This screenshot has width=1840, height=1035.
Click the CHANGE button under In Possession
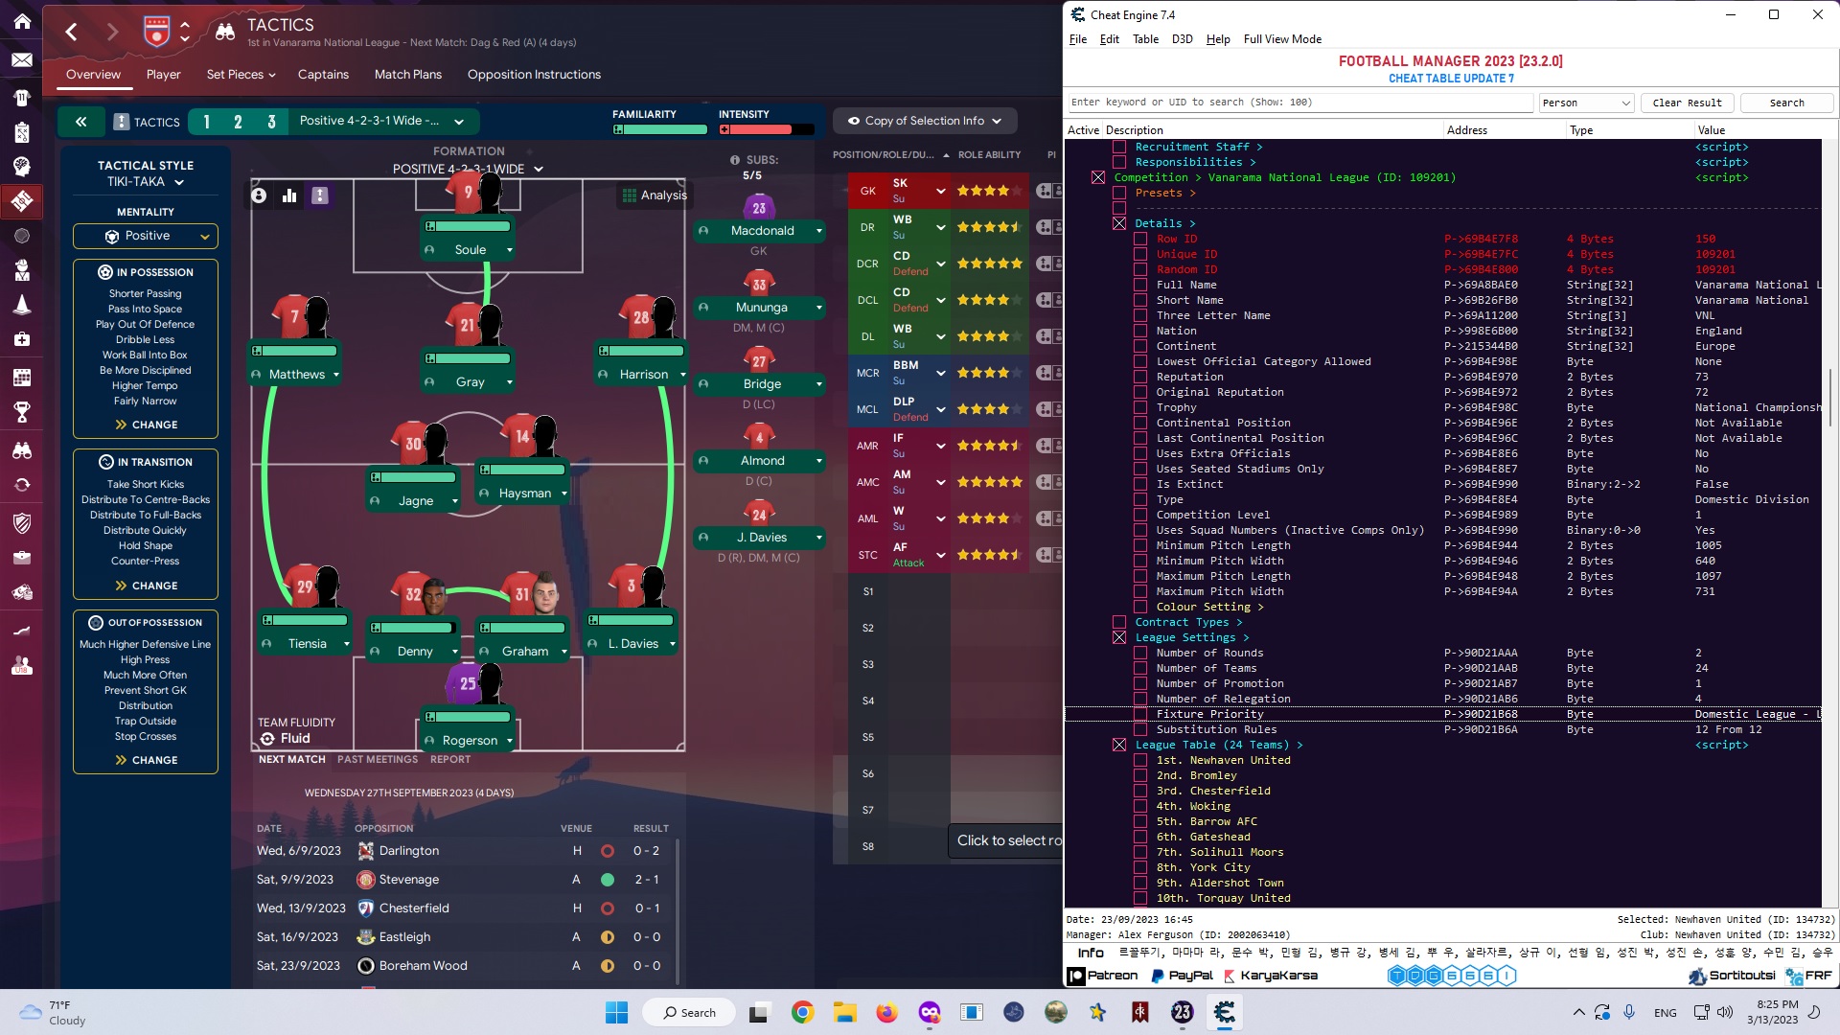[144, 424]
